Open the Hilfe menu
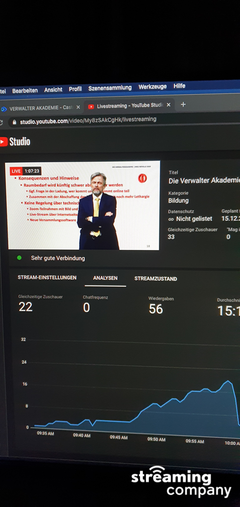 179,86
